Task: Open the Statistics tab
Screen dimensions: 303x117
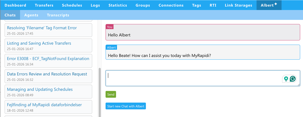Action: tap(118, 5)
